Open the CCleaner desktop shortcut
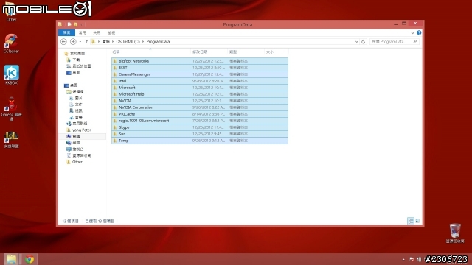 [x=11, y=43]
